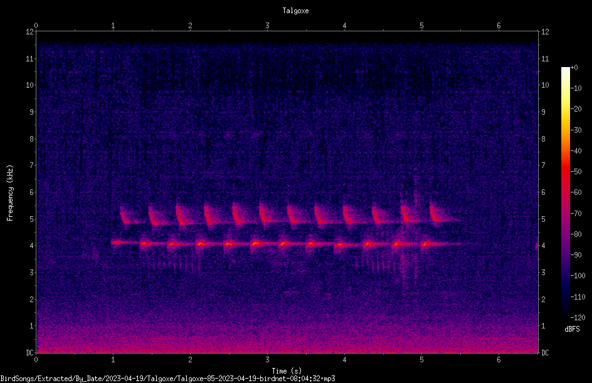Click the 3 second mark on bottom axis
Screen dimensions: 592x383
(x=267, y=360)
